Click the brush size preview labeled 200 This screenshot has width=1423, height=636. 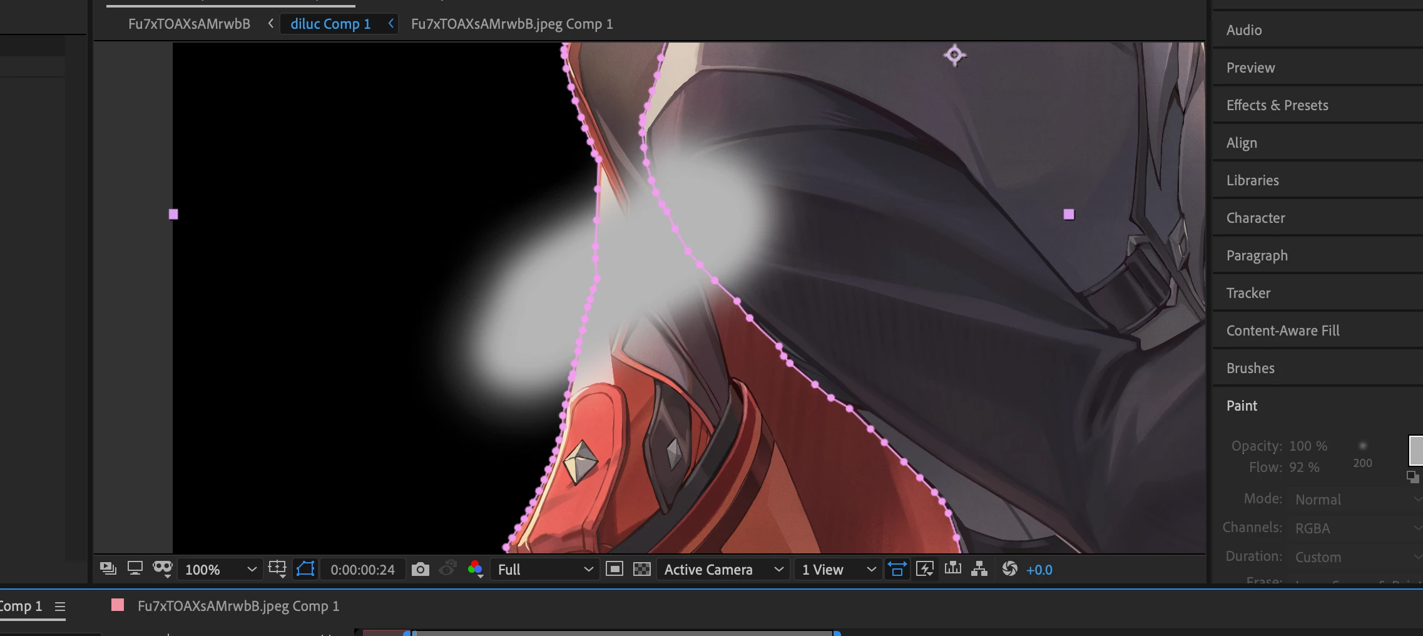coord(1362,454)
